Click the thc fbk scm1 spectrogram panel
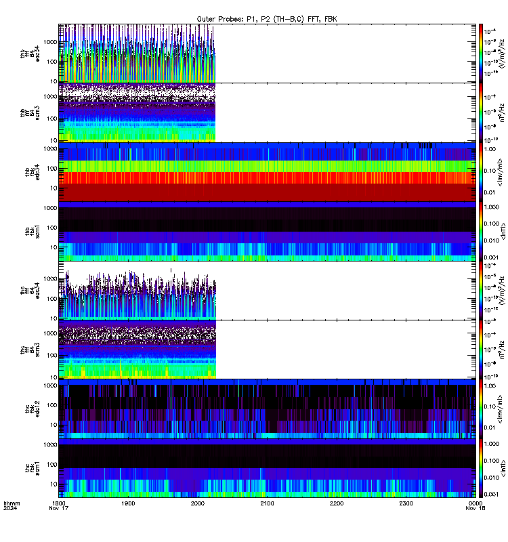508x542 pixels. (x=267, y=468)
